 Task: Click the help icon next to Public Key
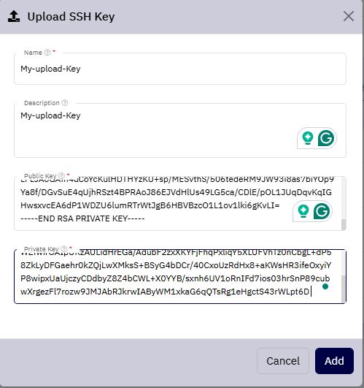click(61, 175)
